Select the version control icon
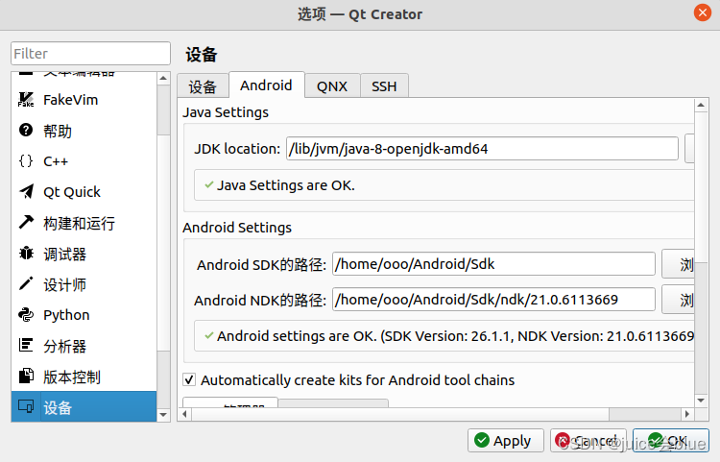Screen dimensions: 720x462 pos(26,377)
